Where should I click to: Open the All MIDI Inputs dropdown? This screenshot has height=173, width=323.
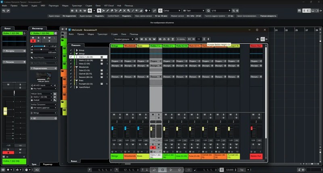click(x=42, y=85)
